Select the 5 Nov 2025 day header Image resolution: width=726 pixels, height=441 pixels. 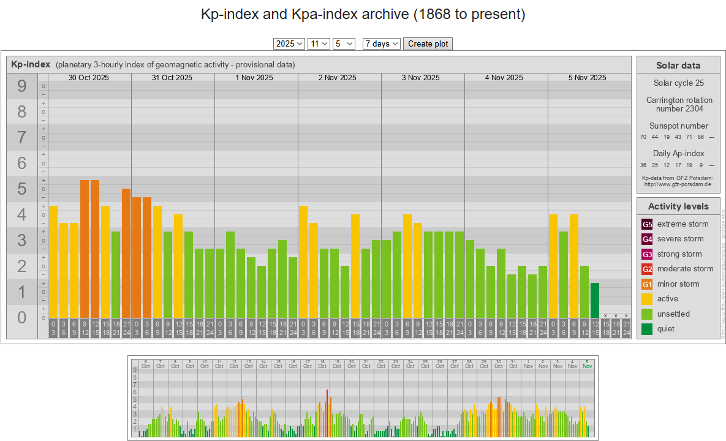(x=587, y=78)
